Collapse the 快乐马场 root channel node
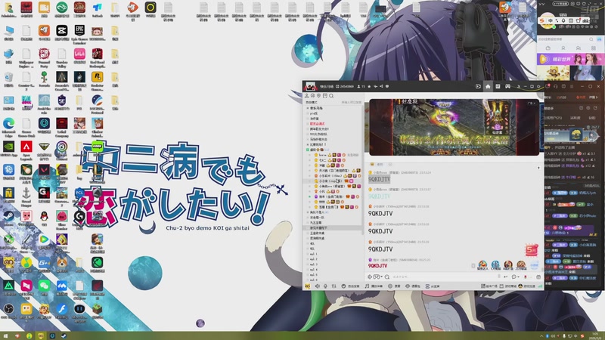The width and height of the screenshot is (605, 340). [308, 108]
